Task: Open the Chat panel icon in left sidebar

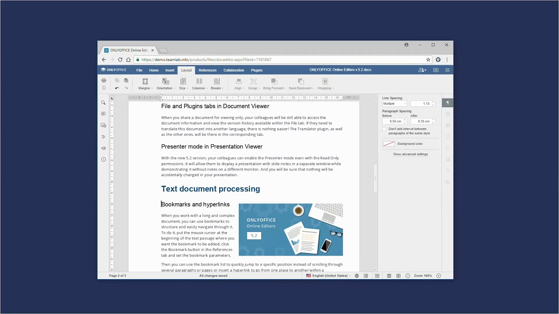Action: pos(104,125)
